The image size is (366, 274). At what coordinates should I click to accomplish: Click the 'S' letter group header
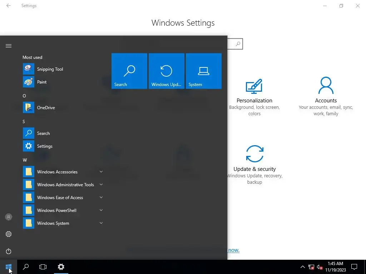[24, 122]
